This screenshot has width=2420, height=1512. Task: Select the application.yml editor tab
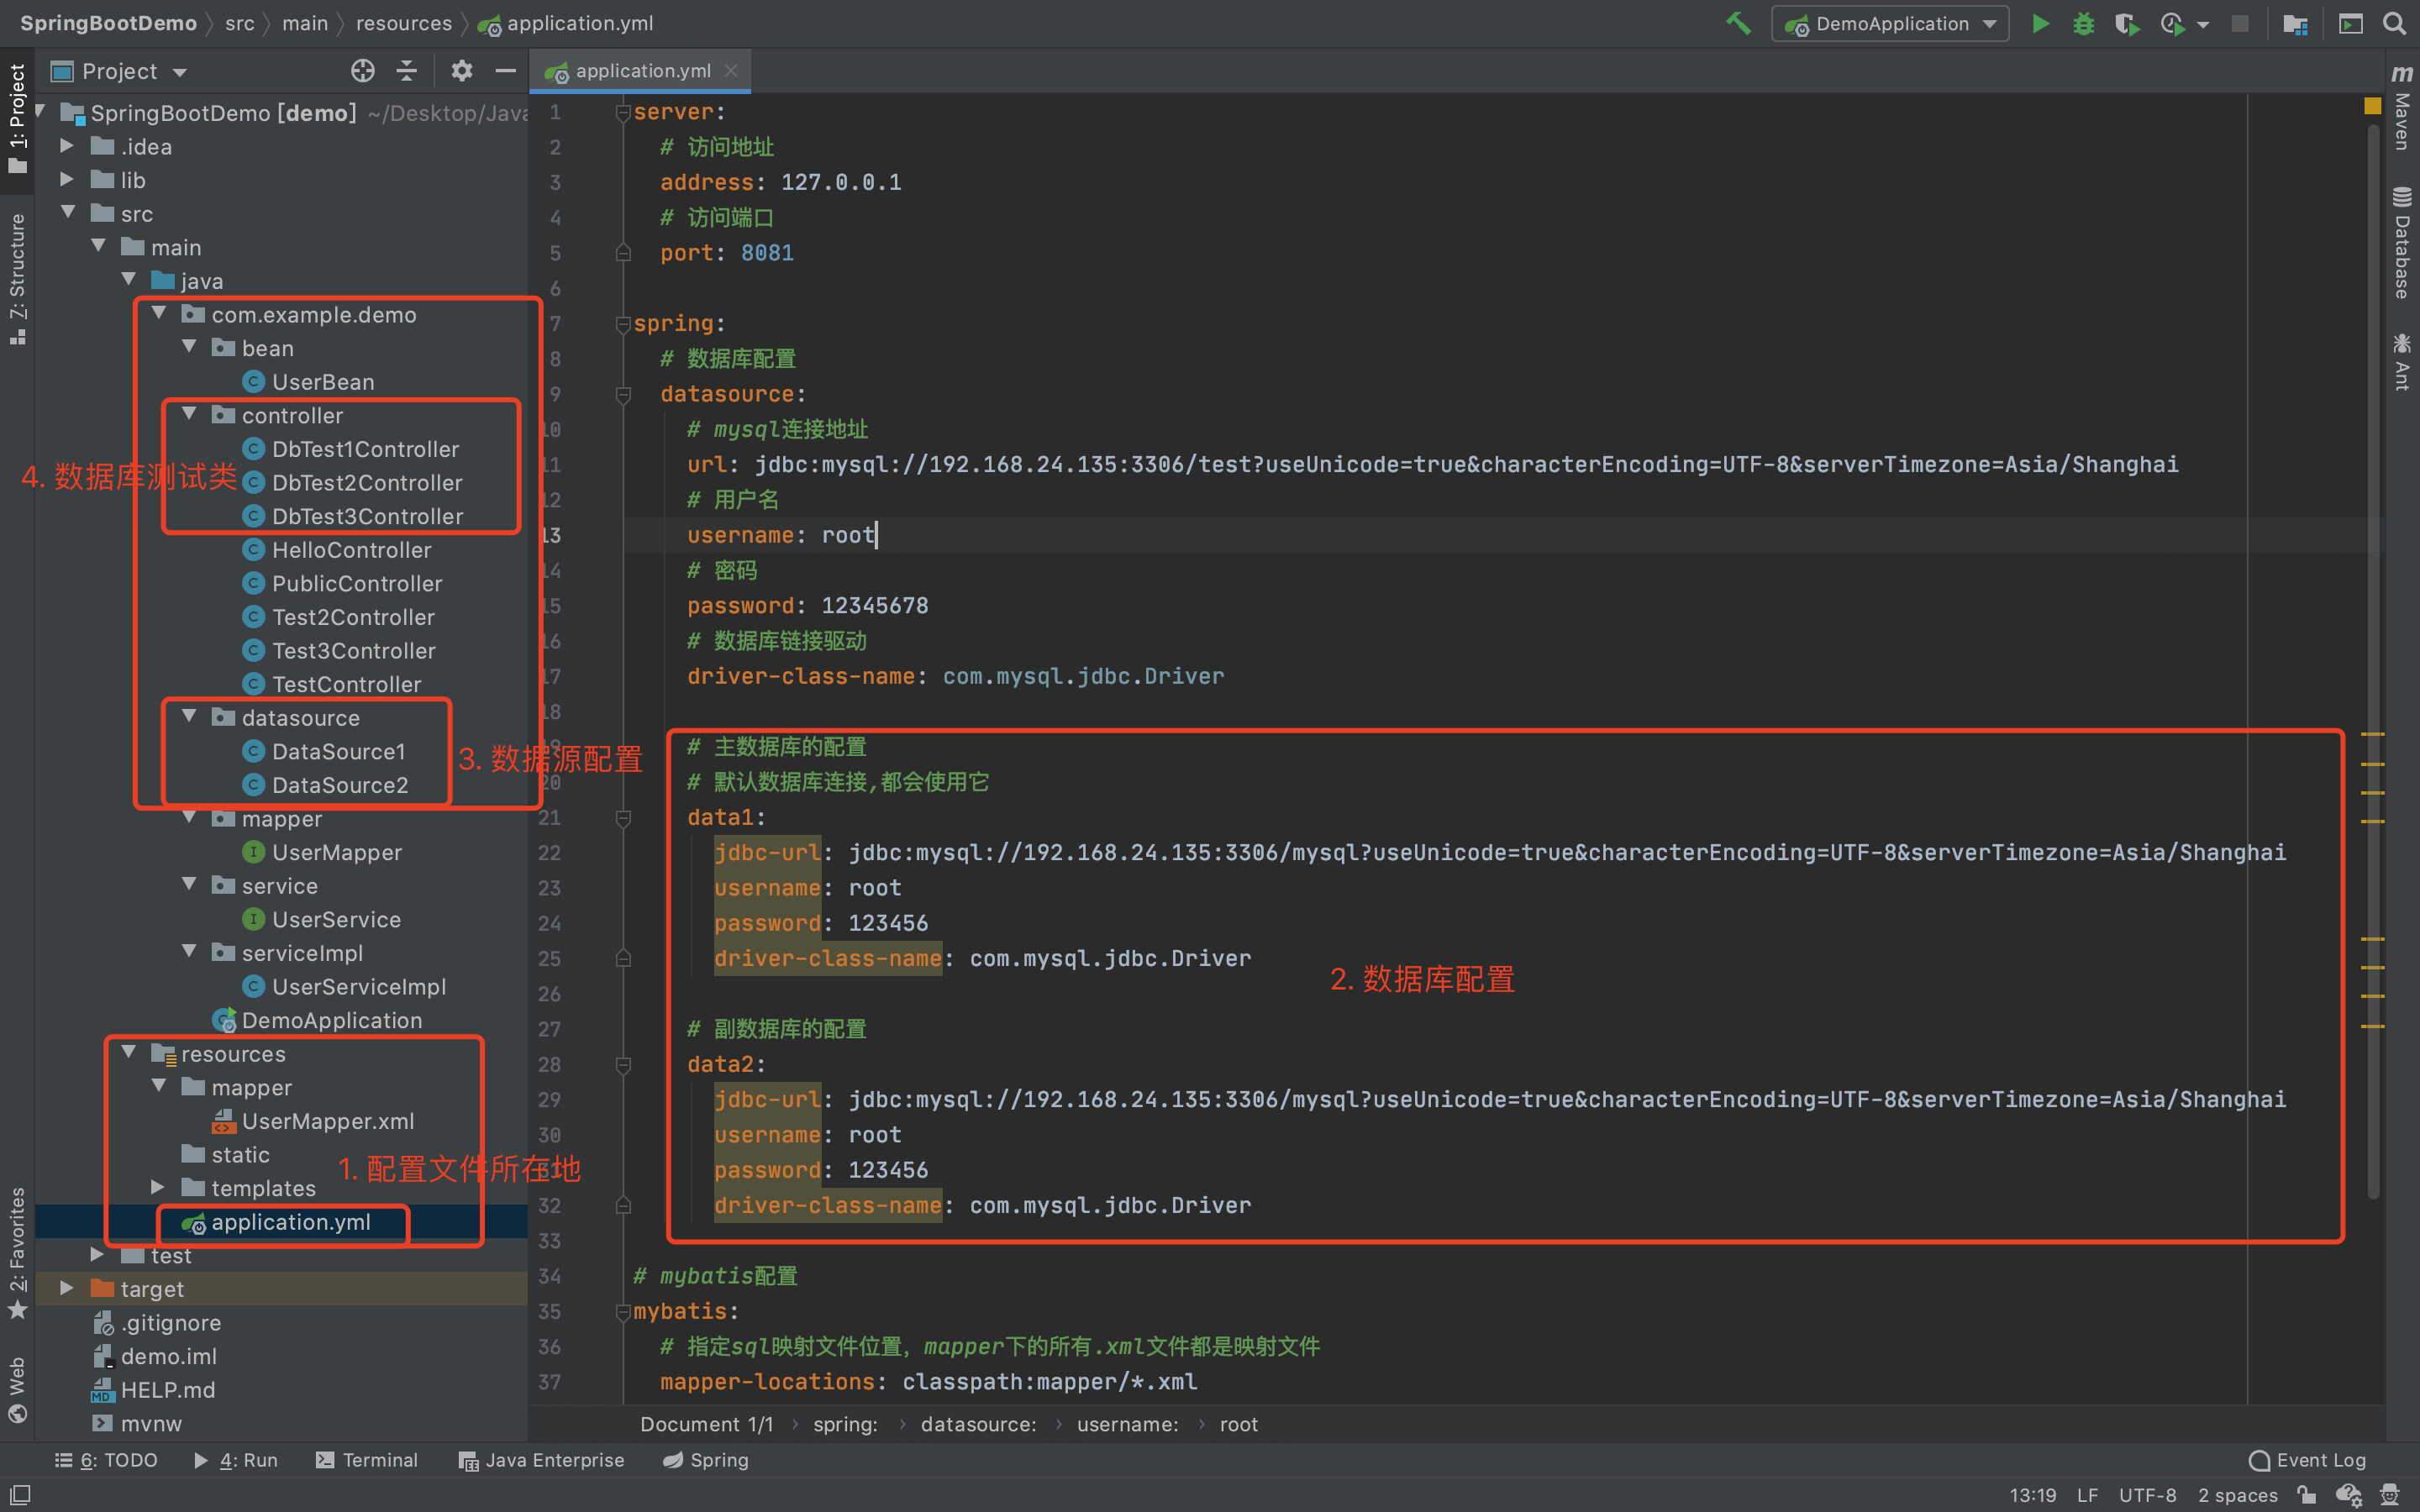click(x=640, y=71)
